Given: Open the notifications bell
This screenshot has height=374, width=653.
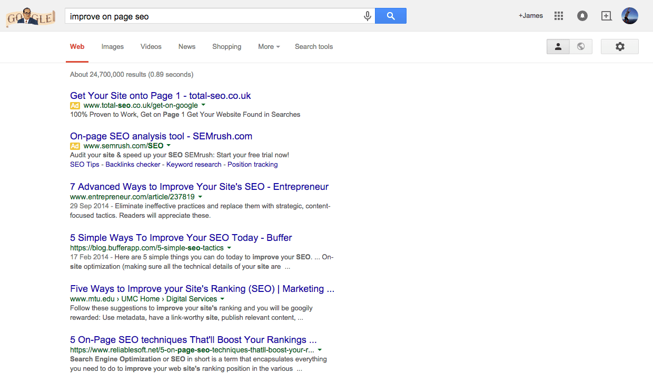Looking at the screenshot, I should click(x=582, y=16).
